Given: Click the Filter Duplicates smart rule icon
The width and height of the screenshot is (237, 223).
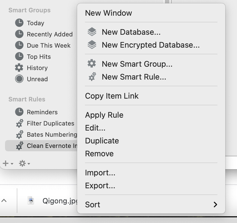Looking at the screenshot, I should pyautogui.click(x=19, y=123).
